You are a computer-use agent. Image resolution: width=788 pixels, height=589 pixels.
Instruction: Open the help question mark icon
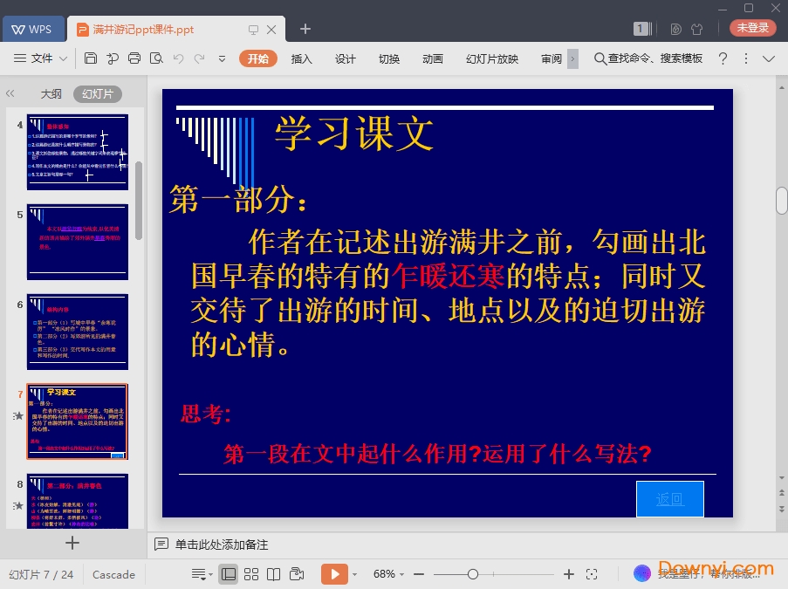coord(723,58)
